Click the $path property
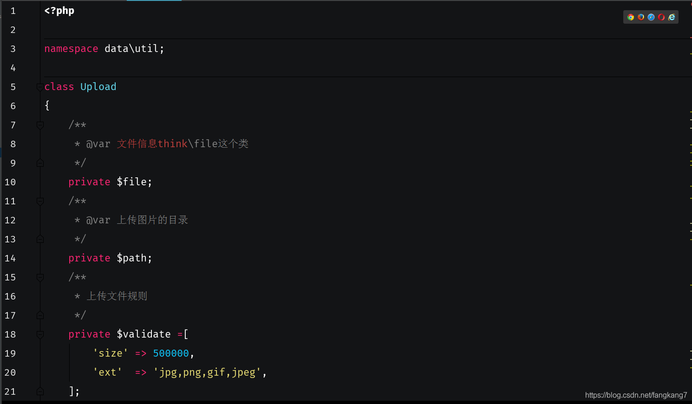The height and width of the screenshot is (404, 692). [131, 258]
